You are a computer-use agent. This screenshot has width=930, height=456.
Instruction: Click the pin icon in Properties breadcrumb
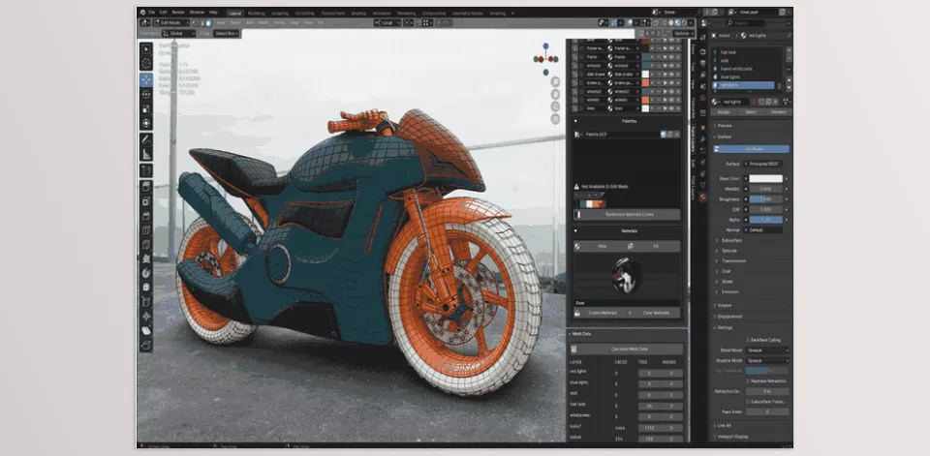click(x=789, y=36)
